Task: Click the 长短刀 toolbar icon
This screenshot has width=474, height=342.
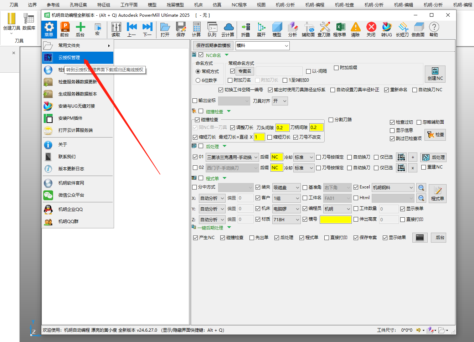Action: (402, 29)
